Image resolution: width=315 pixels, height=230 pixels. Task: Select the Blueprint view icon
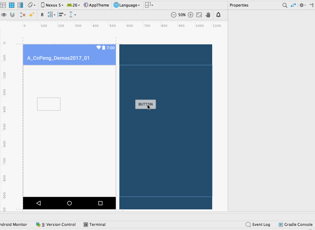(x=12, y=5)
